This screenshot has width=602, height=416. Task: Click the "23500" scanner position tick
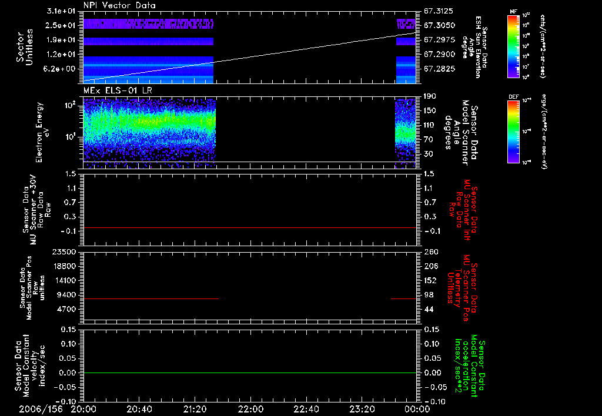point(65,252)
